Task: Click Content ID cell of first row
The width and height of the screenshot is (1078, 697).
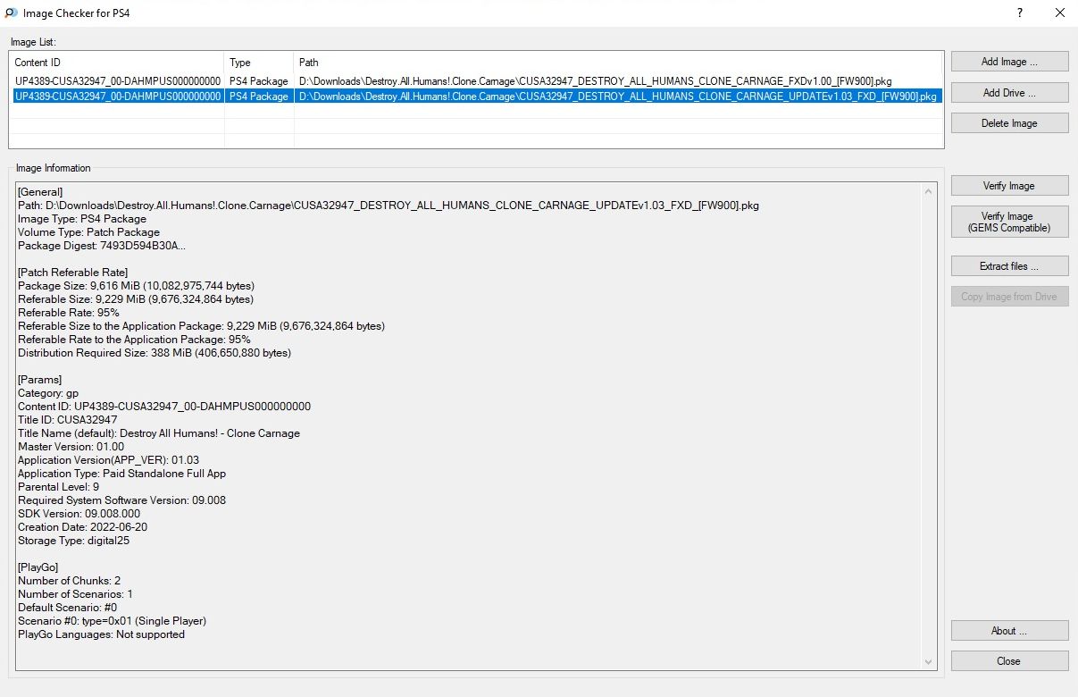Action: tap(117, 81)
